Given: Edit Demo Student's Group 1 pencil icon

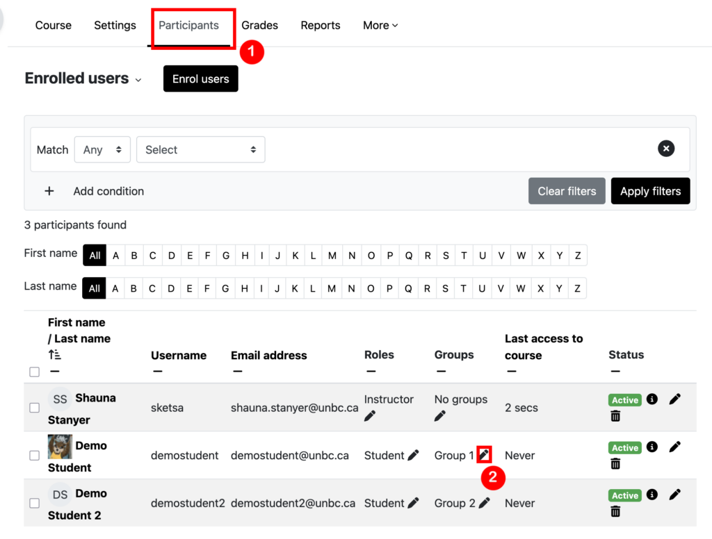Looking at the screenshot, I should pos(484,454).
